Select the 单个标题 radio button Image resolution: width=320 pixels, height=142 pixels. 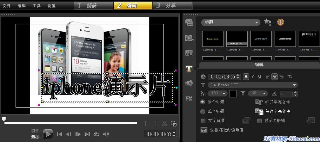coord(203,112)
